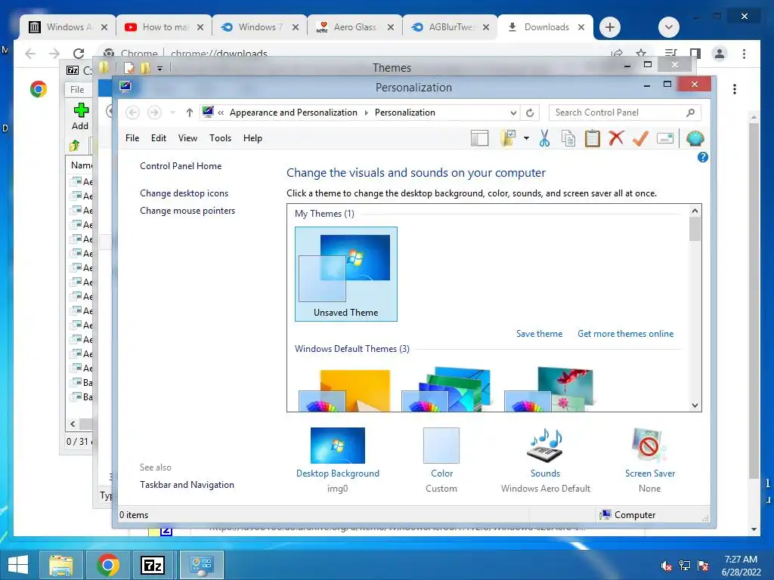Open Control Panel Home link
Viewport: 774px width, 580px height.
181,166
